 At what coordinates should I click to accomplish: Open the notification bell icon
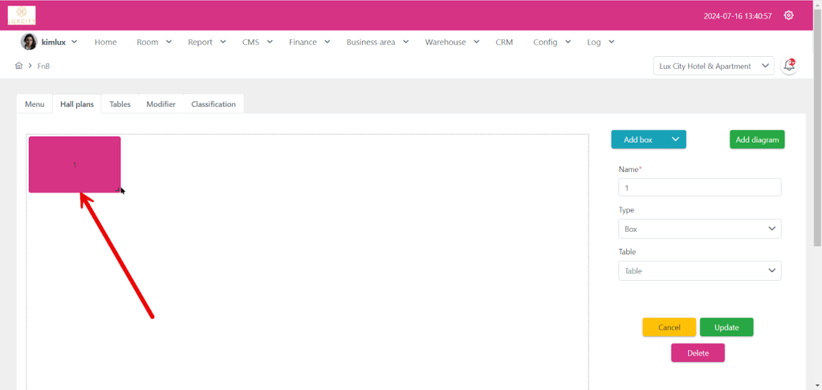pyautogui.click(x=789, y=66)
